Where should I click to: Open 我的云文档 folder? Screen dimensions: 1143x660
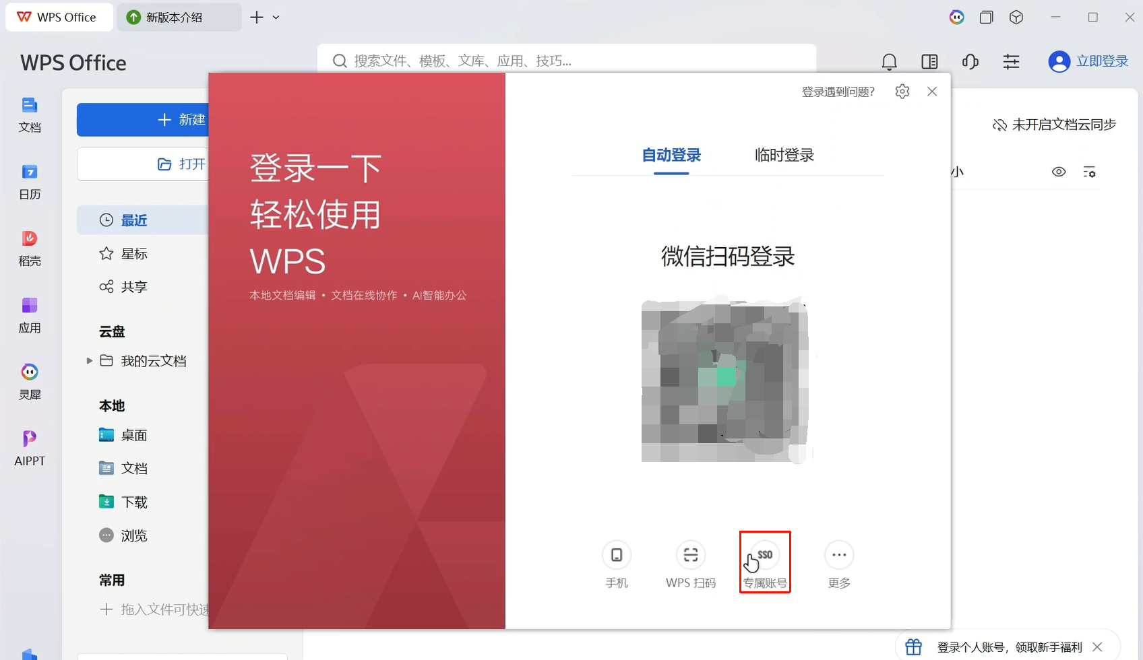143,361
